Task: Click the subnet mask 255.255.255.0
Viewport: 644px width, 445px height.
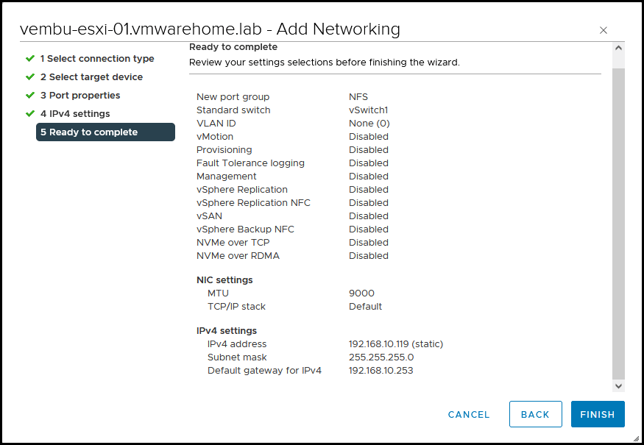Action: 381,357
